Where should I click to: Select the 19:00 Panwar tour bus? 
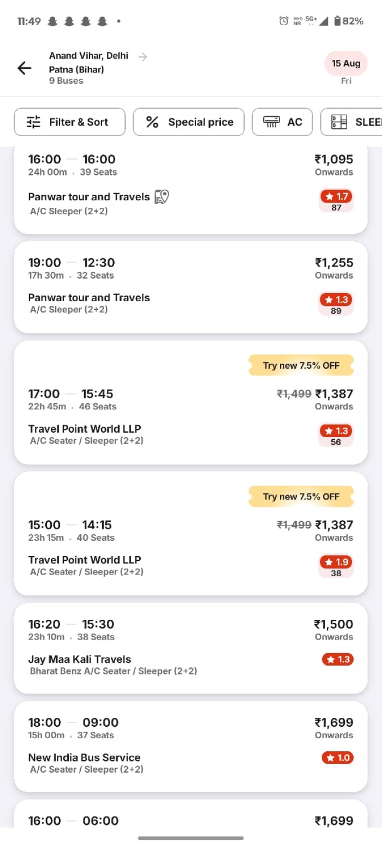tap(164, 286)
